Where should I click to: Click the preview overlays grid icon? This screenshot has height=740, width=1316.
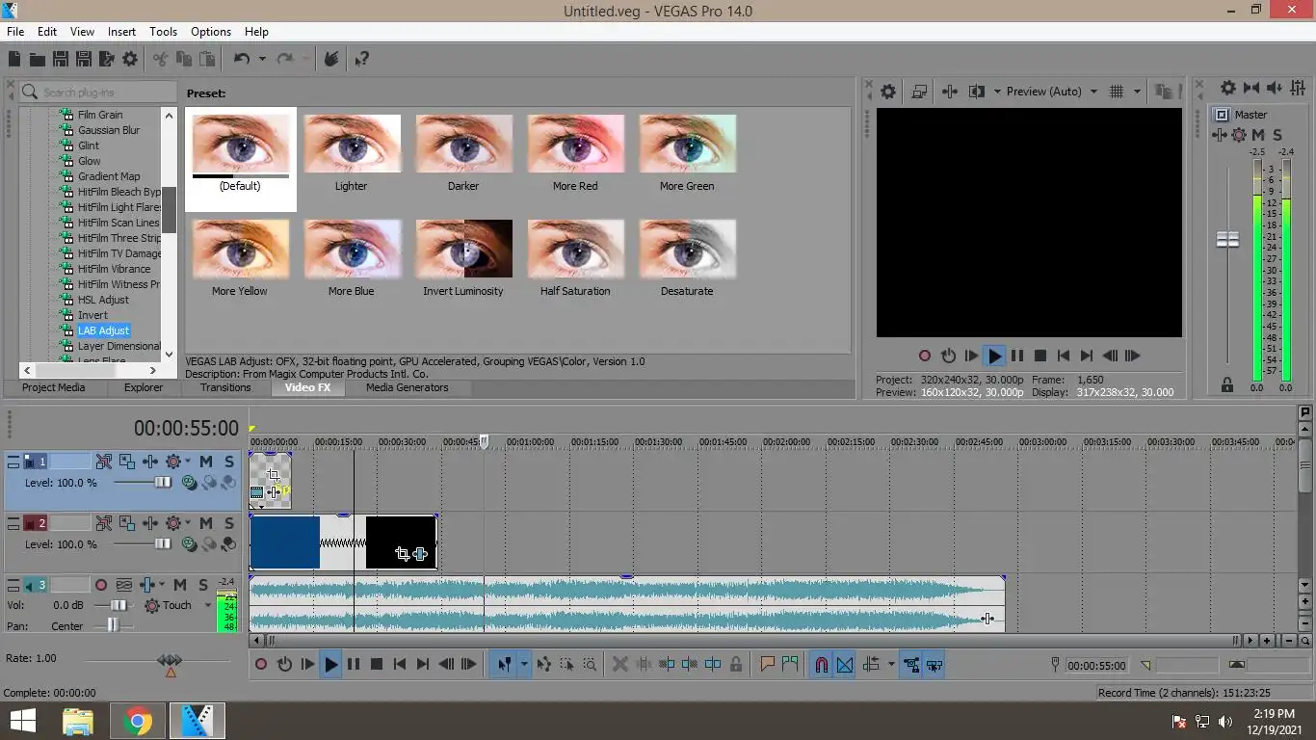(1117, 92)
